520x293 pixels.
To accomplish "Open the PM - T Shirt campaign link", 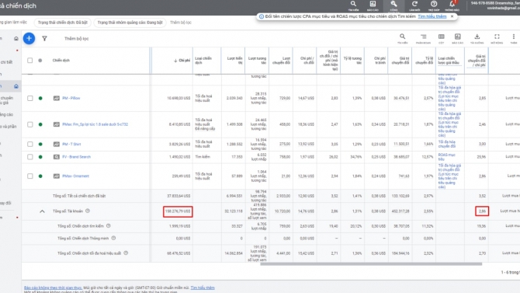I will tap(71, 145).
